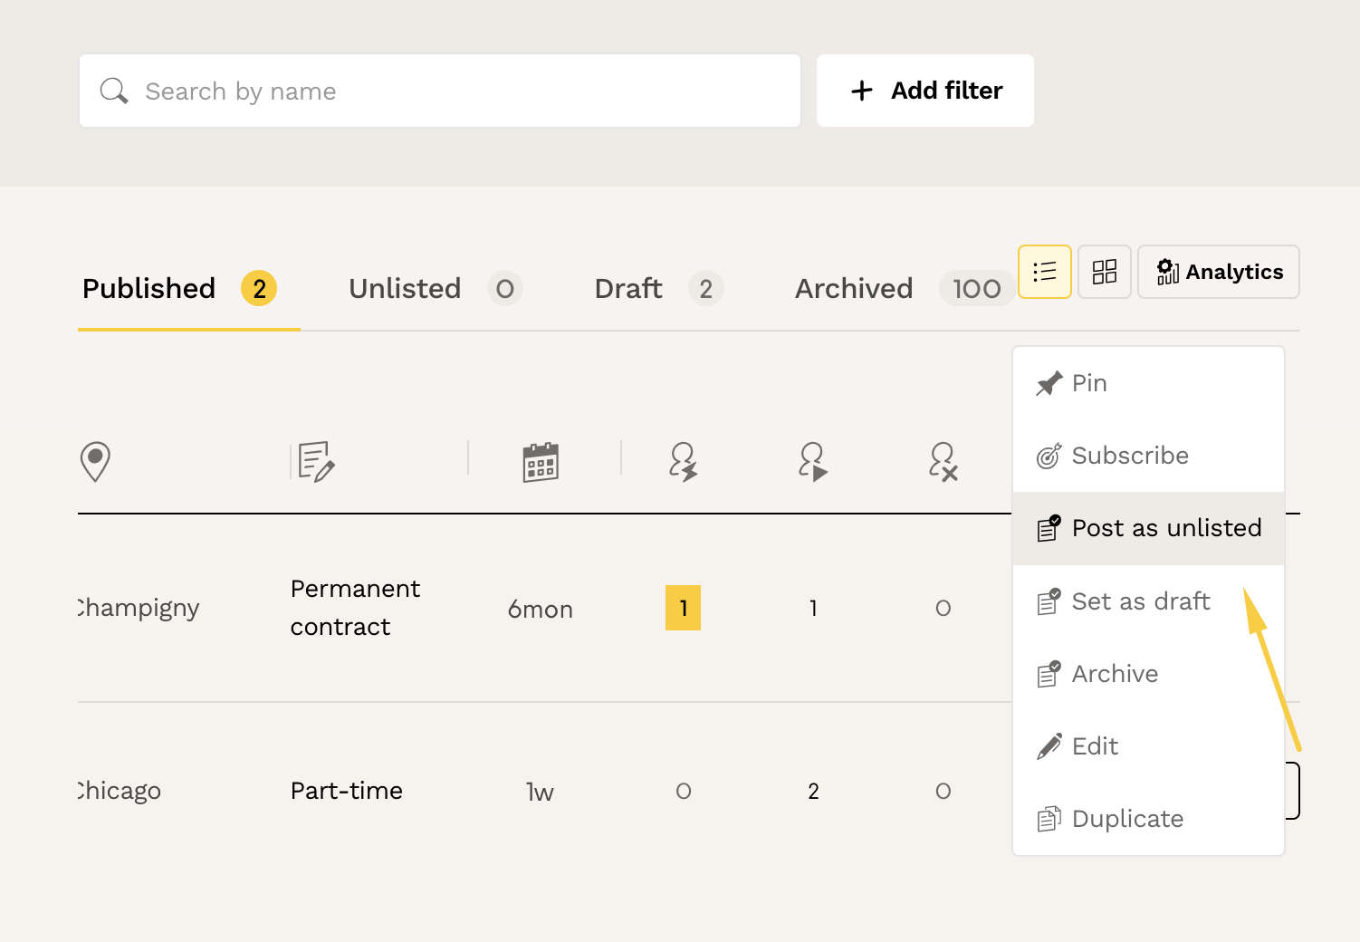Click the contract type column icon
Viewport: 1360px width, 942px height.
coord(316,462)
